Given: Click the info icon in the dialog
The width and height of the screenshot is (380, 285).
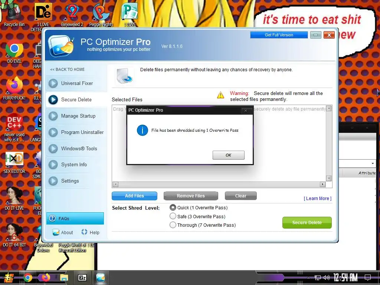Looking at the screenshot, I should pyautogui.click(x=142, y=130).
